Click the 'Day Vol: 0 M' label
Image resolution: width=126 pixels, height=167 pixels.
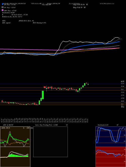79,7
